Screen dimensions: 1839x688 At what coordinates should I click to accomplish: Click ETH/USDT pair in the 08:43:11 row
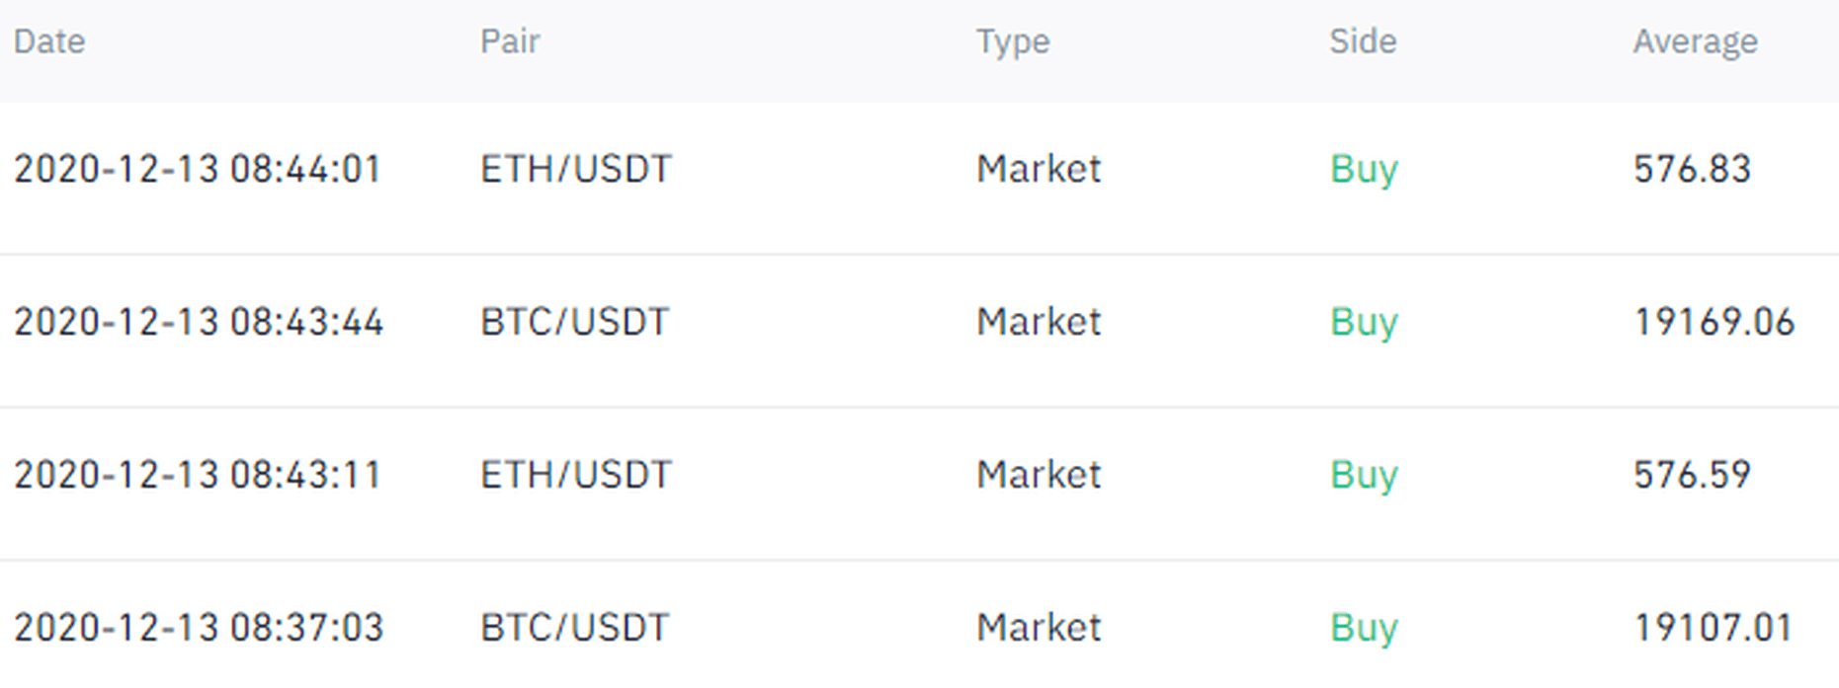coord(576,475)
